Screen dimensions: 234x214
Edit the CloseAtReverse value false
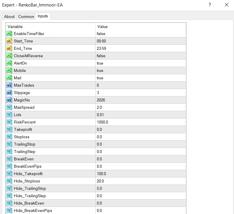(141, 56)
